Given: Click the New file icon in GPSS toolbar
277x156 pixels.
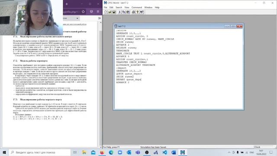Looking at the screenshot, I should 106,12.
